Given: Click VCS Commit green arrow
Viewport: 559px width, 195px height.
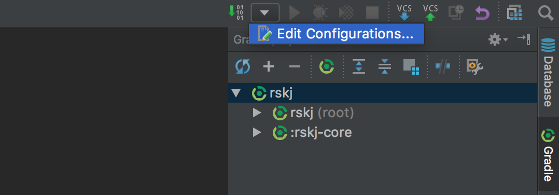Looking at the screenshot, I should 430,12.
